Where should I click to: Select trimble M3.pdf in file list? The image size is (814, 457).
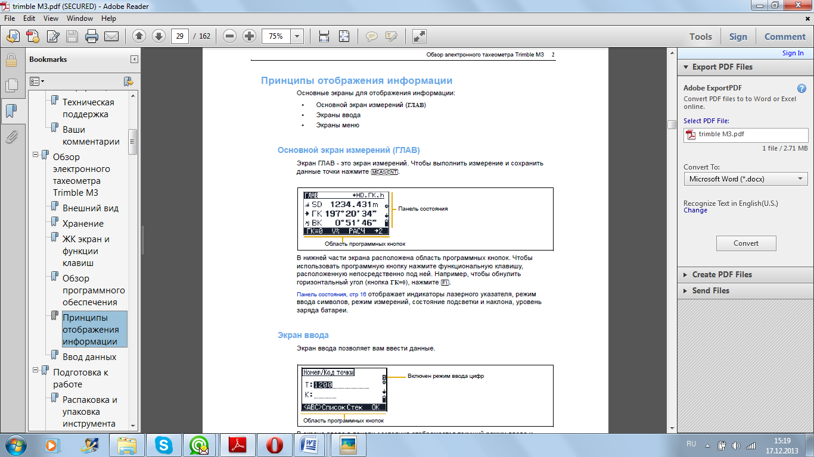[x=745, y=134]
